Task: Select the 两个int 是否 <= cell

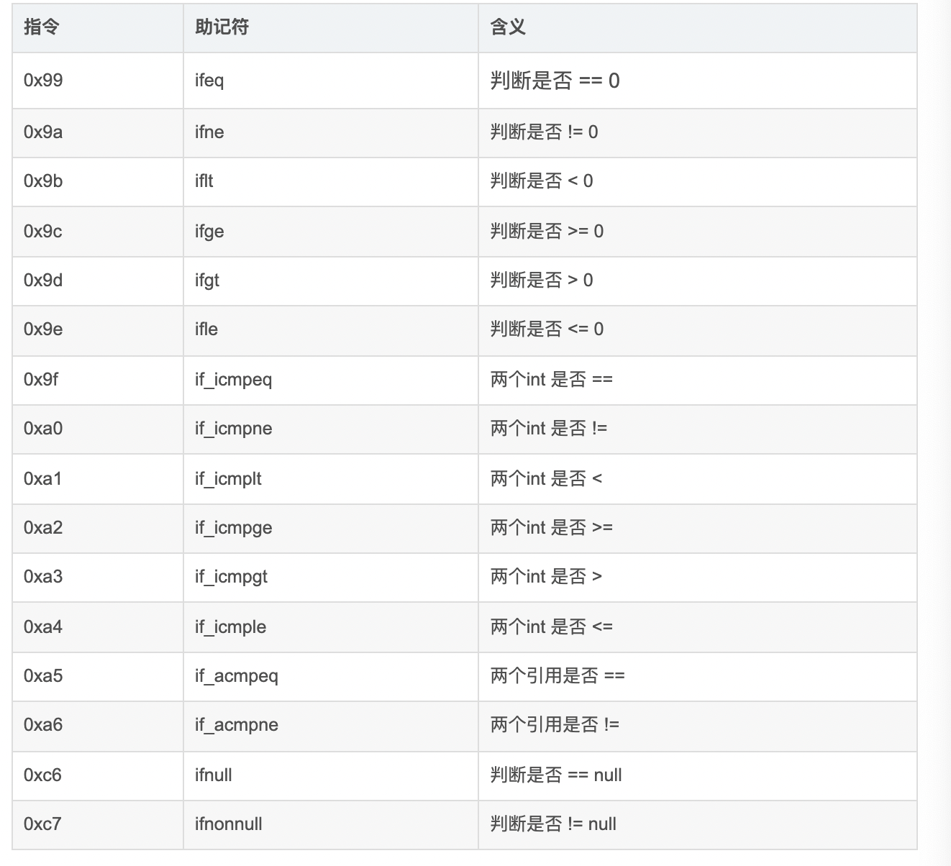Action: tap(698, 627)
